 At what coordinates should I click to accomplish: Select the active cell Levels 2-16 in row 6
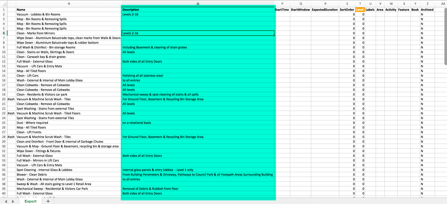coord(198,33)
